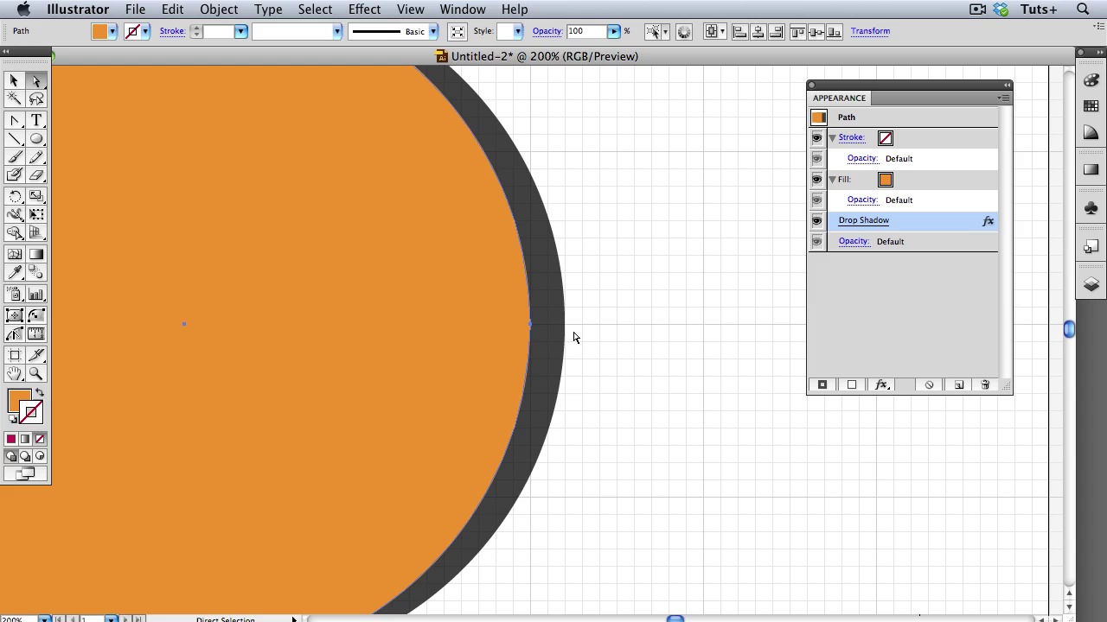This screenshot has width=1107, height=622.
Task: Click the Transform link in control bar
Action: 870,31
